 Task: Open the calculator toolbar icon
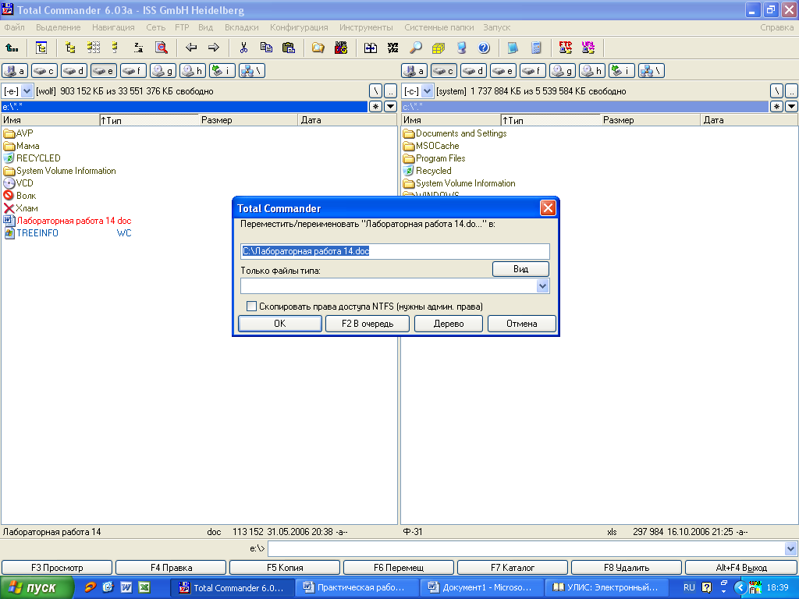[x=535, y=48]
